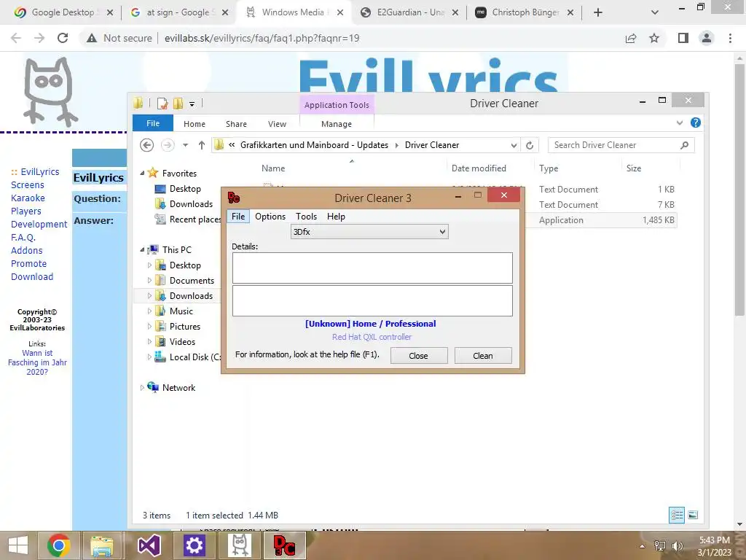Select Pictures folder in tree
This screenshot has width=746, height=560.
click(184, 327)
